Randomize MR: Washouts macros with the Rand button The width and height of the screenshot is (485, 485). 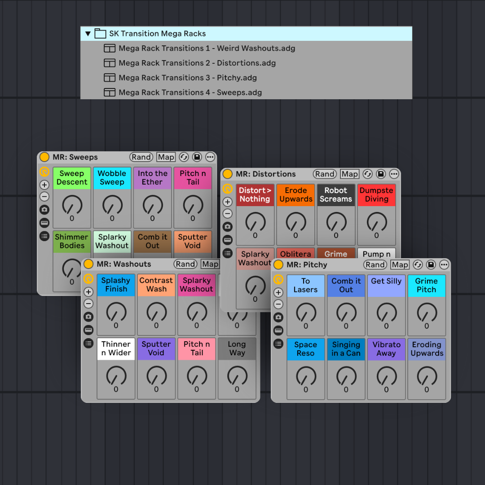185,264
